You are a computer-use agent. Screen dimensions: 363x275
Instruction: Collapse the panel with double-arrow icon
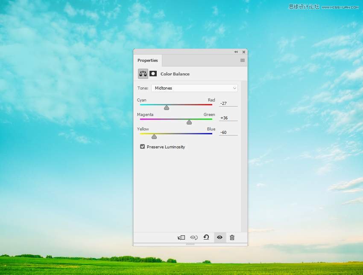236,52
